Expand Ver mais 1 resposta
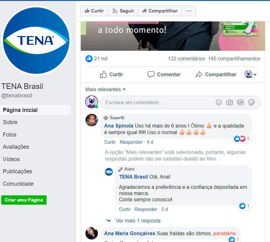The width and height of the screenshot is (270, 242). (138, 221)
